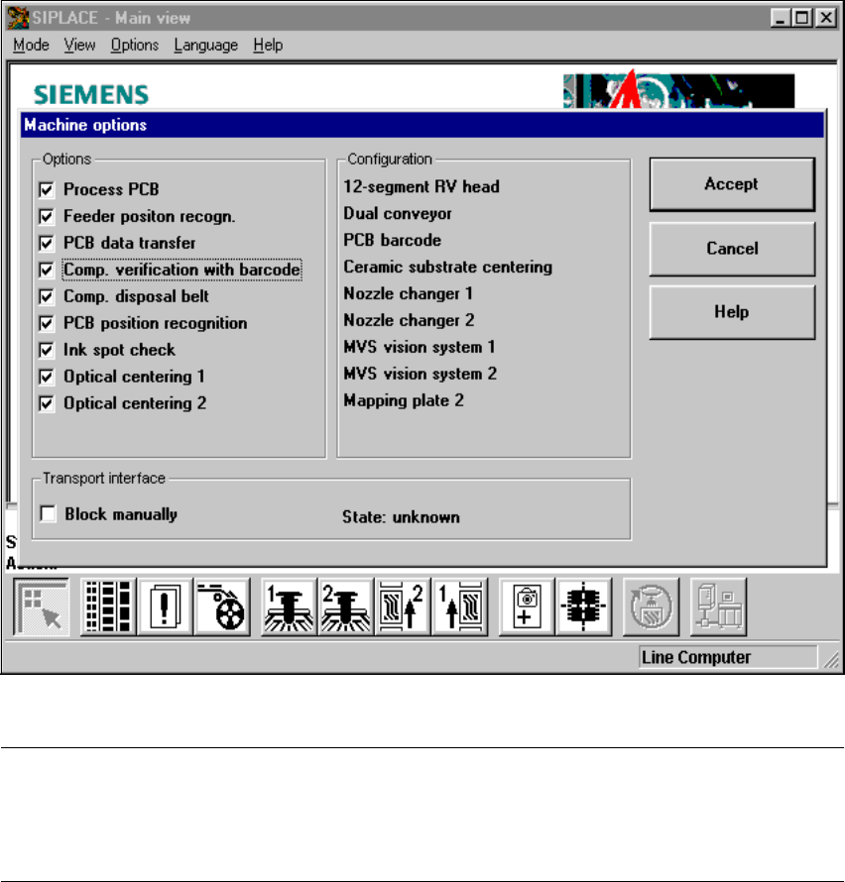Toggle PCB position recognition checkbox
Viewport: 845px width, 882px height.
coord(47,323)
